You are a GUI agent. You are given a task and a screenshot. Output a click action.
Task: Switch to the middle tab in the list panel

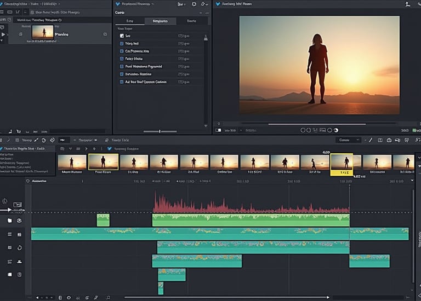[x=160, y=21]
